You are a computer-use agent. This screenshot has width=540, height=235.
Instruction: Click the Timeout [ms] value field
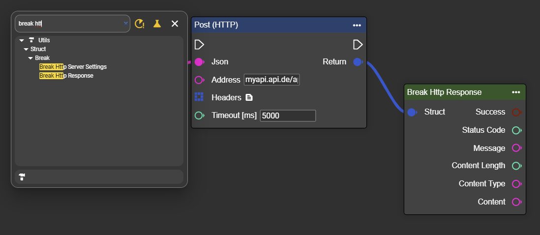pyautogui.click(x=288, y=116)
